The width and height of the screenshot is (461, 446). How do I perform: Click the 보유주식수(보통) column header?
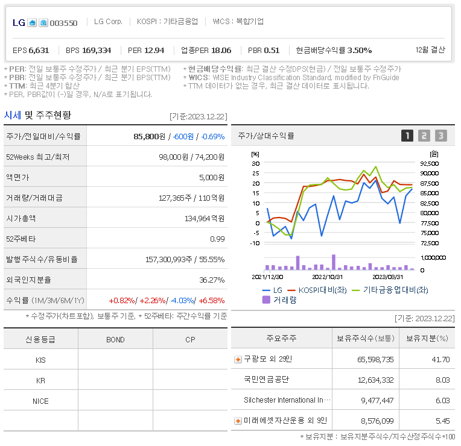coord(366,338)
